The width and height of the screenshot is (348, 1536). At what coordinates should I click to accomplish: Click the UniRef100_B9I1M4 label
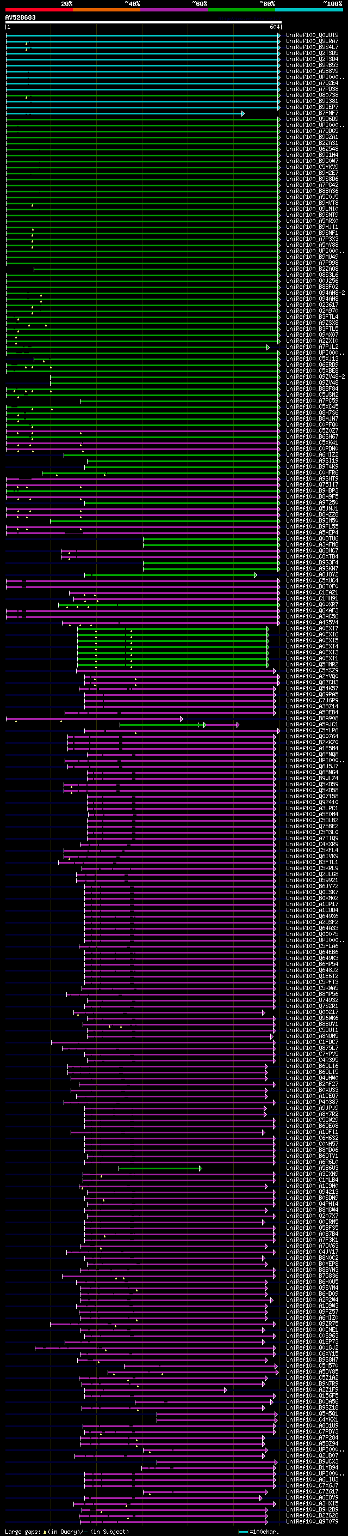point(312,155)
